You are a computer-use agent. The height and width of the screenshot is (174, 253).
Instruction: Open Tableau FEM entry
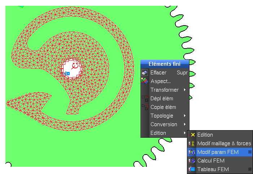point(220,169)
